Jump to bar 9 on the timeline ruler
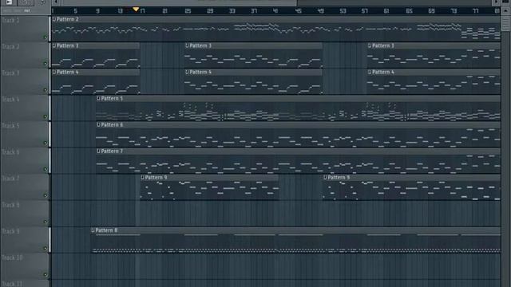The width and height of the screenshot is (511, 287). tap(97, 11)
